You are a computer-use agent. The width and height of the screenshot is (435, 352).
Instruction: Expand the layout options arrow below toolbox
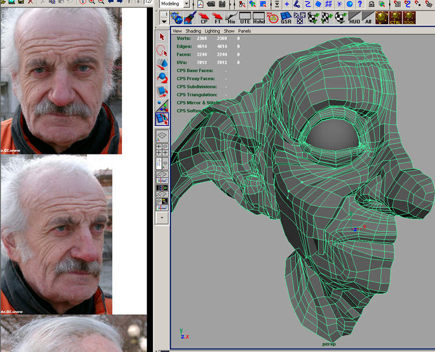click(162, 219)
